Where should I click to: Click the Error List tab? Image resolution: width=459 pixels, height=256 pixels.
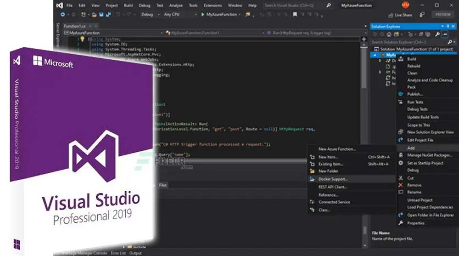[118, 253]
